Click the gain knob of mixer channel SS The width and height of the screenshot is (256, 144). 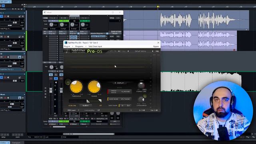[72, 25]
